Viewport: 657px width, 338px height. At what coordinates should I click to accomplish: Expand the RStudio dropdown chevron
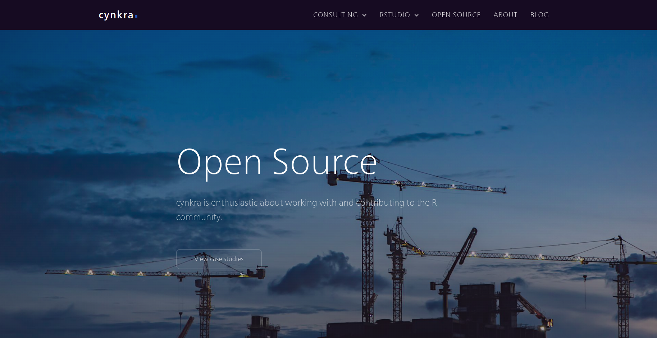416,15
